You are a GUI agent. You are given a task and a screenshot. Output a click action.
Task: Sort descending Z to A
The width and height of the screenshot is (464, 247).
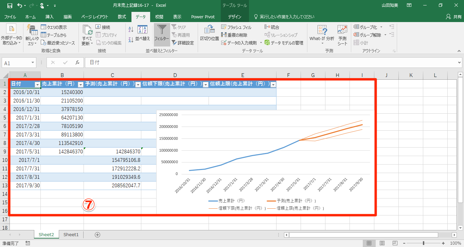[x=131, y=40]
